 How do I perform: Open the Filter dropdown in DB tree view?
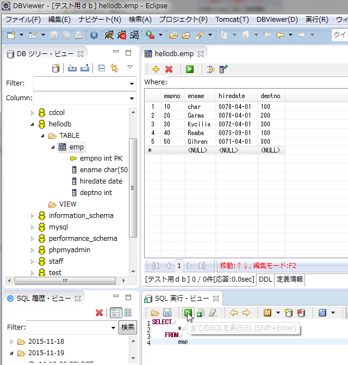(x=132, y=83)
